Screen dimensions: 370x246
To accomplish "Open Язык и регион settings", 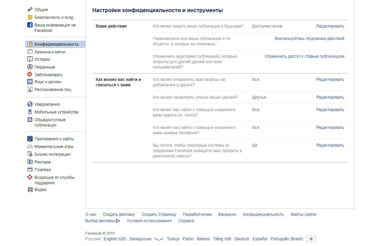I will tap(48, 82).
